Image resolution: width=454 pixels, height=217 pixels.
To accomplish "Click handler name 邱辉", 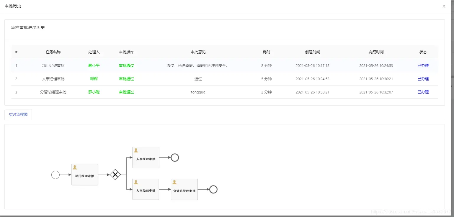I will click(94, 79).
